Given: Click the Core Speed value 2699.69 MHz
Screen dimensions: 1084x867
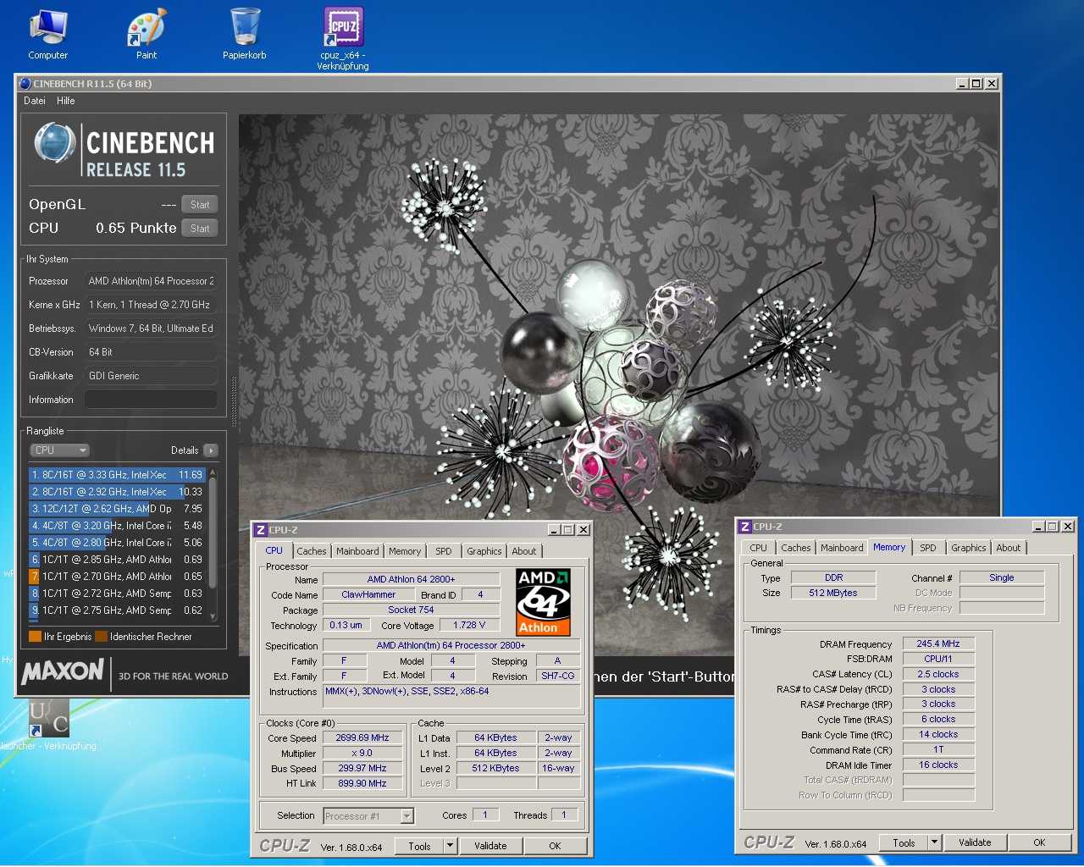Looking at the screenshot, I should [362, 738].
